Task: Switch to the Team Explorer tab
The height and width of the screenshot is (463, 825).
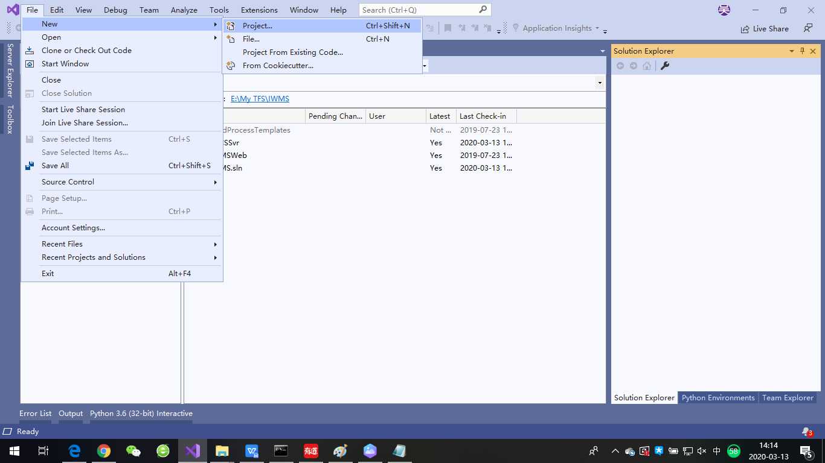Action: [788, 398]
